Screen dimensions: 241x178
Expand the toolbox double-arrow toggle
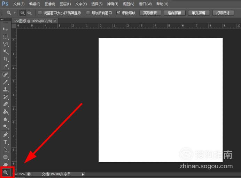2,20
